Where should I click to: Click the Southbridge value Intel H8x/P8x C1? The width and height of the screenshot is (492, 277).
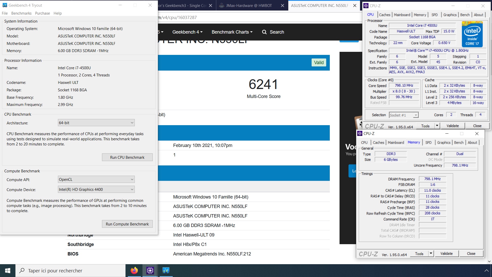pos(190,244)
